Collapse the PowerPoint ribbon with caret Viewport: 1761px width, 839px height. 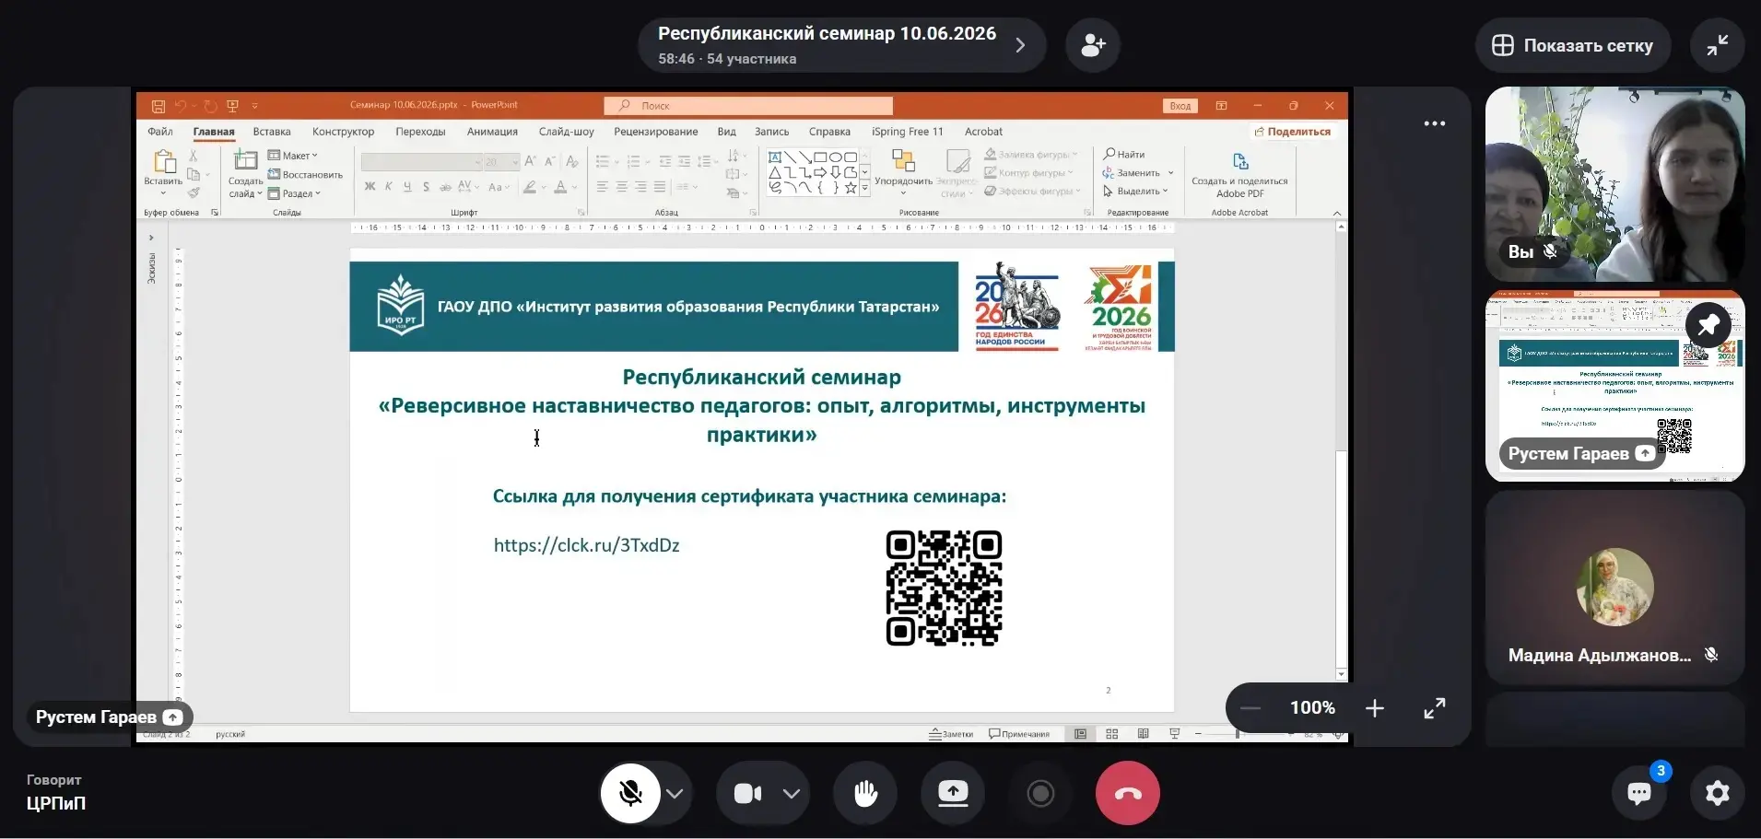click(1337, 214)
